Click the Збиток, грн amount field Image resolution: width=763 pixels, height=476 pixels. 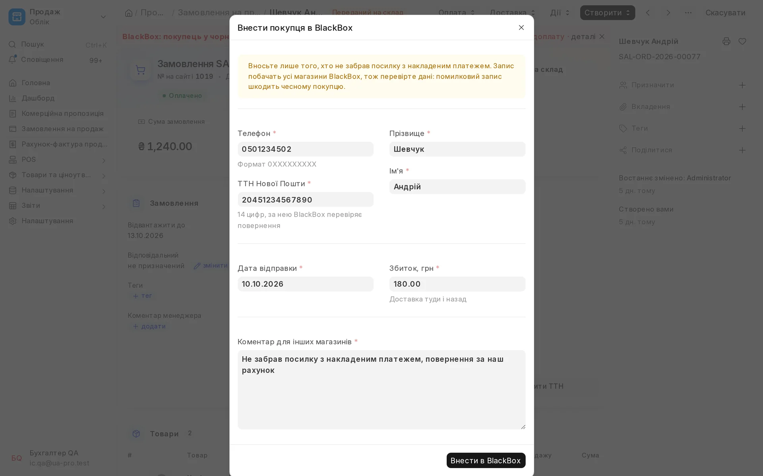coord(457,284)
